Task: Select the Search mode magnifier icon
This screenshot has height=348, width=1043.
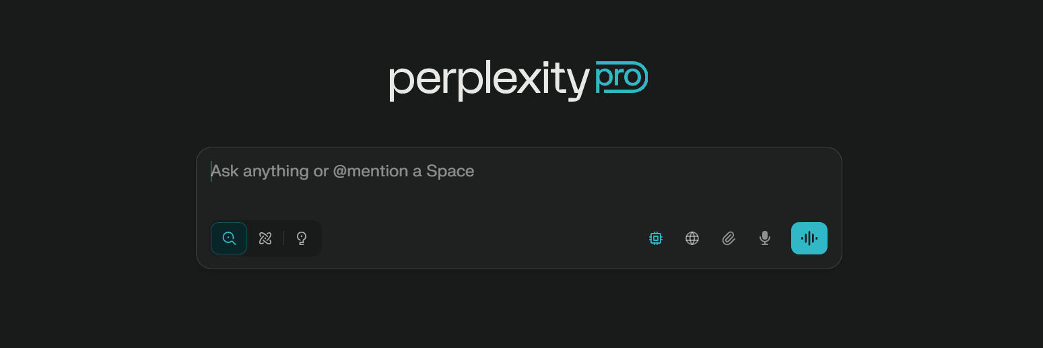Action: coord(229,238)
